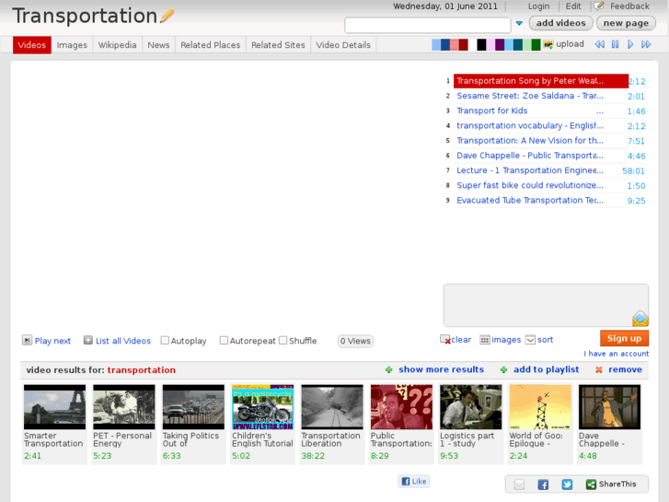Share by email using the envelope icon

click(x=519, y=484)
